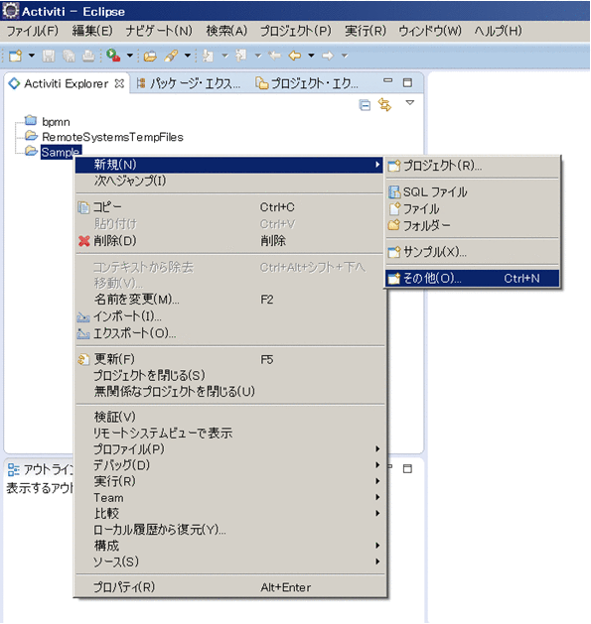
Task: Click the Save toolbar icon
Action: point(49,56)
